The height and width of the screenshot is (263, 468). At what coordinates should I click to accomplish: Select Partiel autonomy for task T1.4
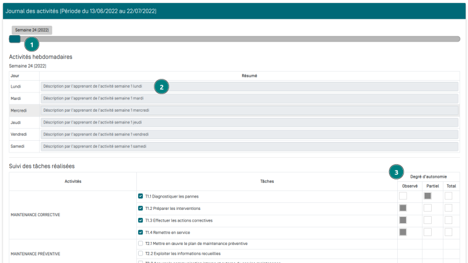coord(428,232)
